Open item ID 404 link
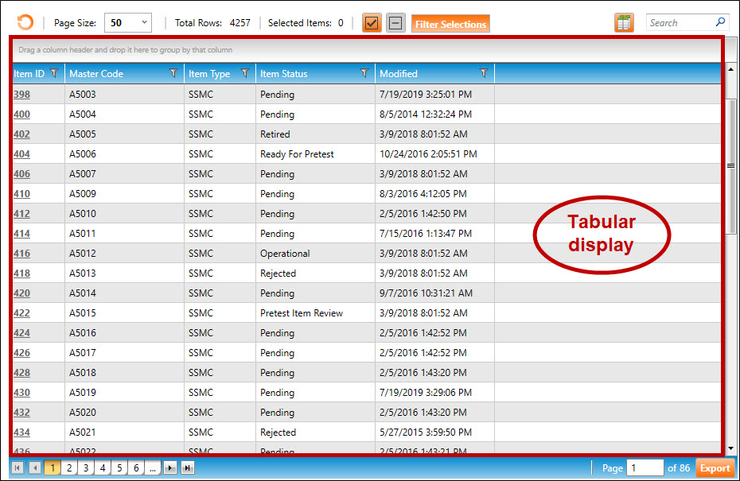The height and width of the screenshot is (481, 740). point(21,154)
